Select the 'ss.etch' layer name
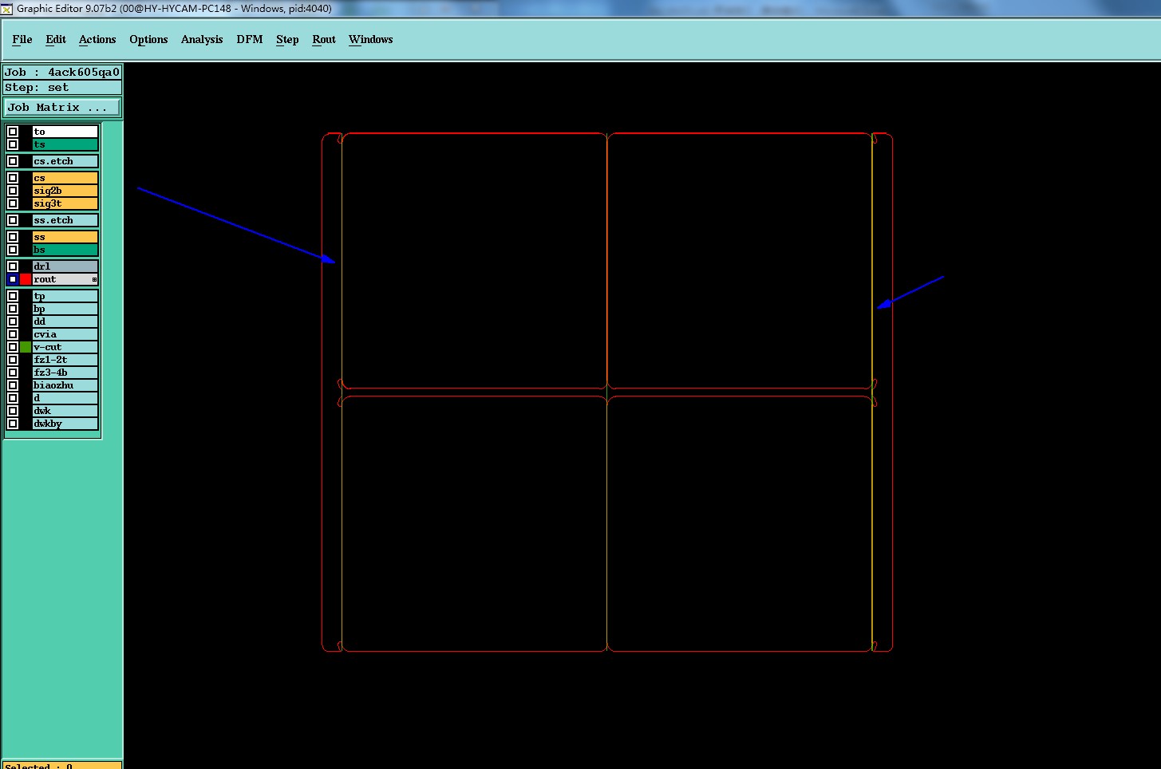Viewport: 1161px width, 769px height. [x=65, y=220]
